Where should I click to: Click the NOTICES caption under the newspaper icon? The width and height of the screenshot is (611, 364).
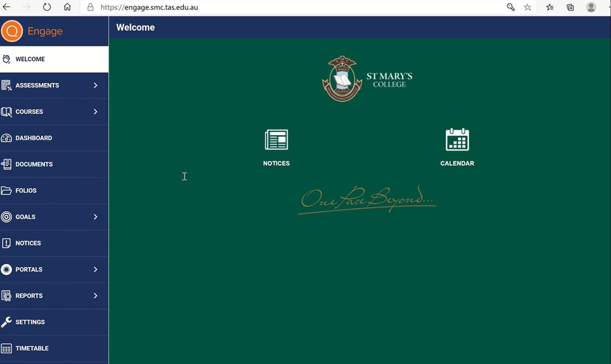pyautogui.click(x=276, y=163)
